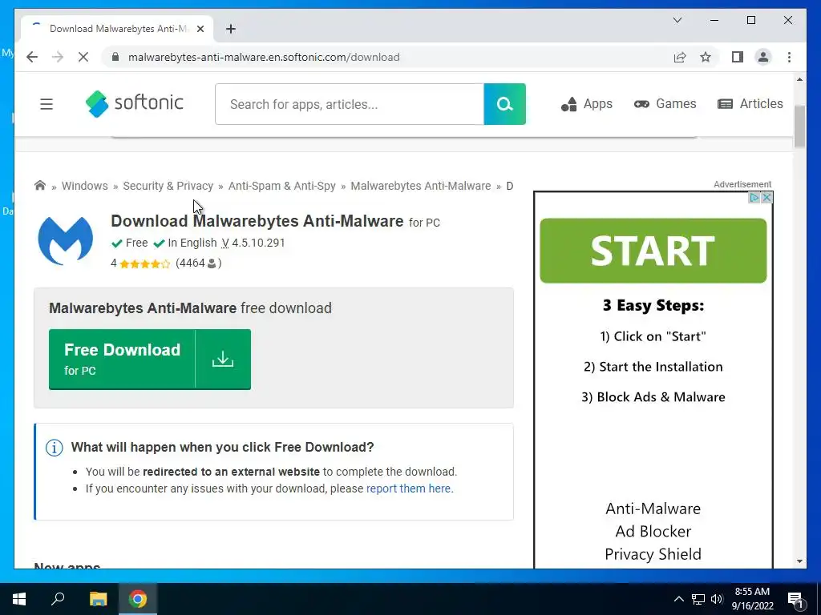Bookmark this tab with star

tap(706, 57)
